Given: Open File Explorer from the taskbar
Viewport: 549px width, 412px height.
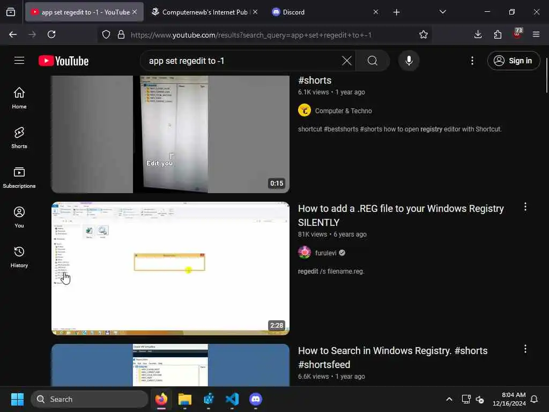Looking at the screenshot, I should (x=184, y=399).
